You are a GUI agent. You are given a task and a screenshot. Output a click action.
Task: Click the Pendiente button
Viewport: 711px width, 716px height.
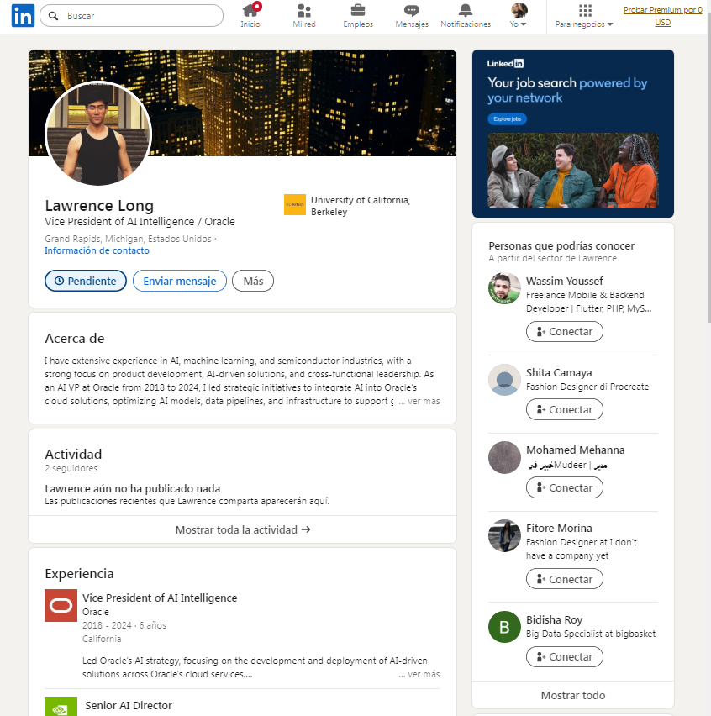point(86,281)
